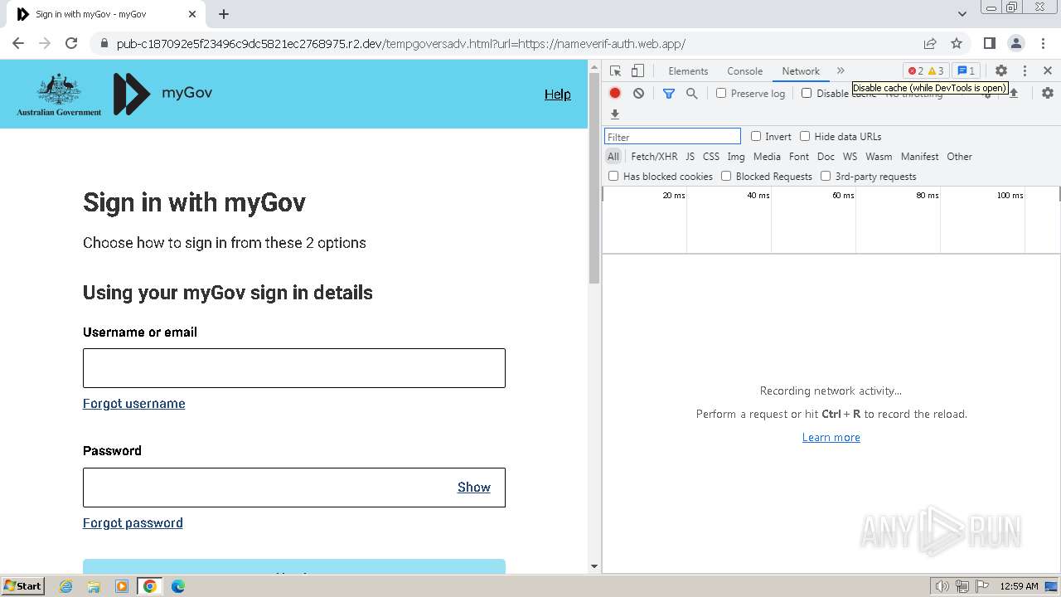Image resolution: width=1061 pixels, height=597 pixels.
Task: Click the import HAR file upload icon
Action: pos(1013,94)
